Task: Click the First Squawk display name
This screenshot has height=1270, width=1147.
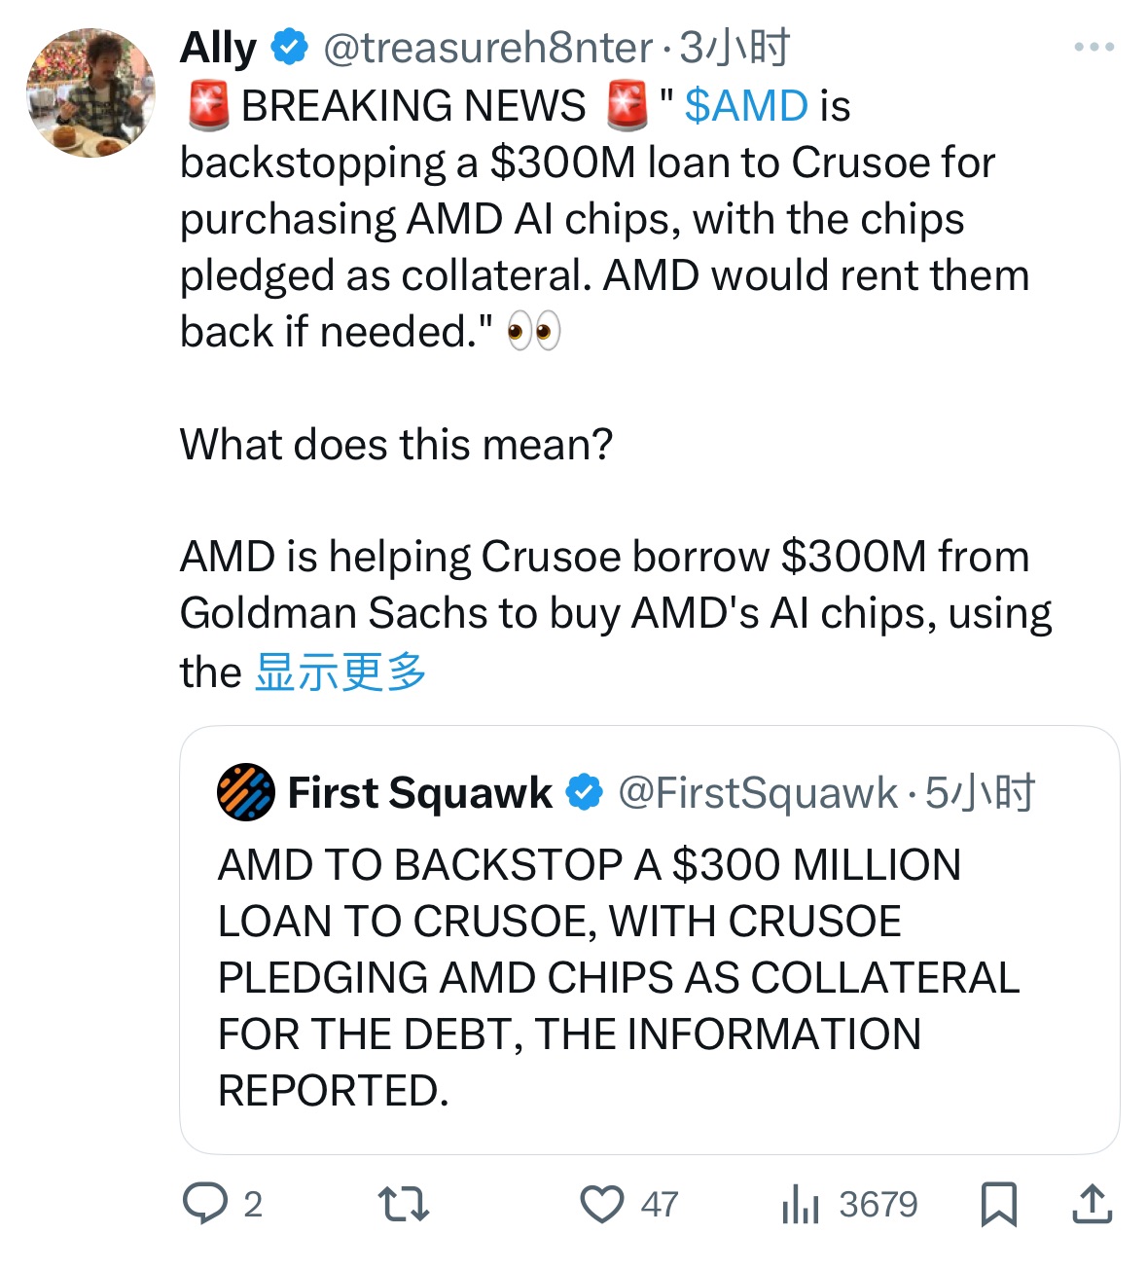Action: [x=420, y=793]
